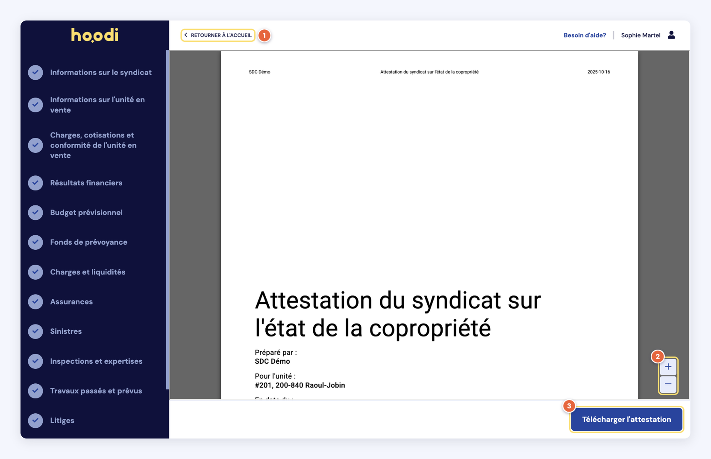The image size is (711, 459).
Task: Open Charges, cotisations et conformité section
Action: click(93, 145)
